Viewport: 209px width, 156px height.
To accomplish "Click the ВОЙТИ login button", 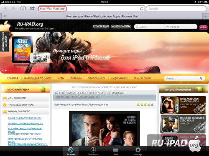I will tap(203, 27).
